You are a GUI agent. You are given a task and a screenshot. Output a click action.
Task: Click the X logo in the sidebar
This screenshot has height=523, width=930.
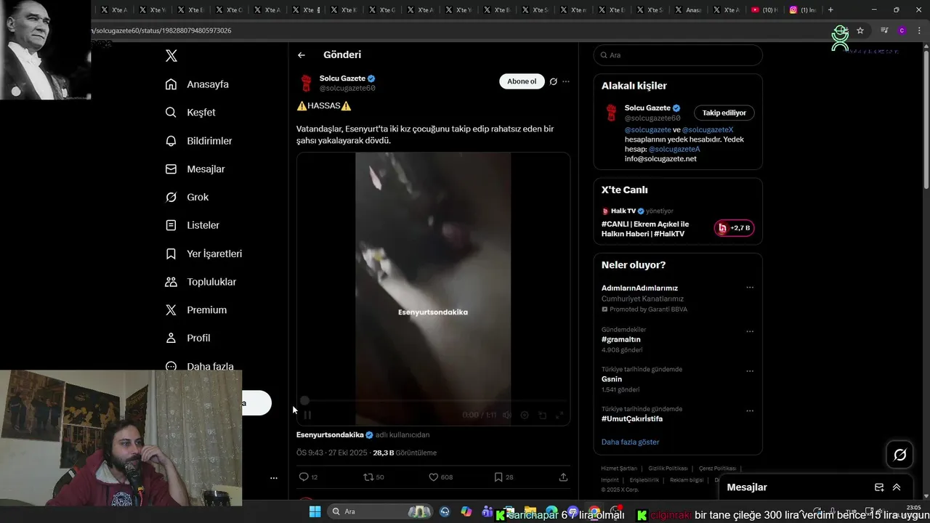point(171,56)
